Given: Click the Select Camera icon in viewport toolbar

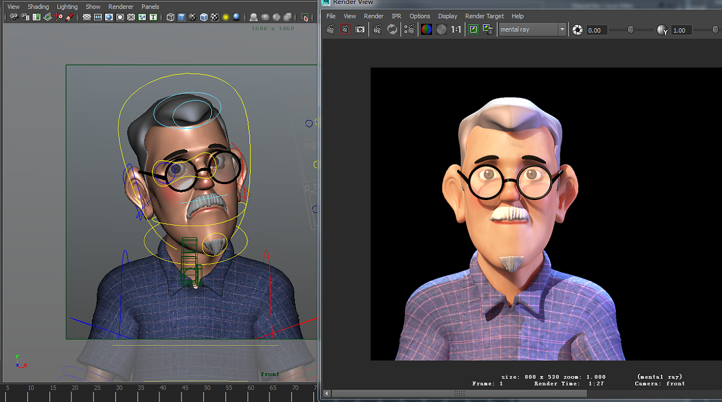Looking at the screenshot, I should (x=14, y=17).
